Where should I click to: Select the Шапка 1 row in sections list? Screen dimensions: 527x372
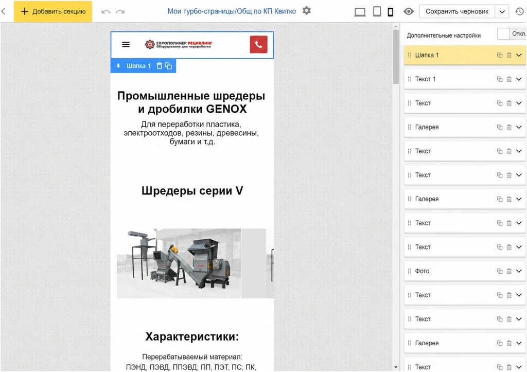click(x=465, y=56)
